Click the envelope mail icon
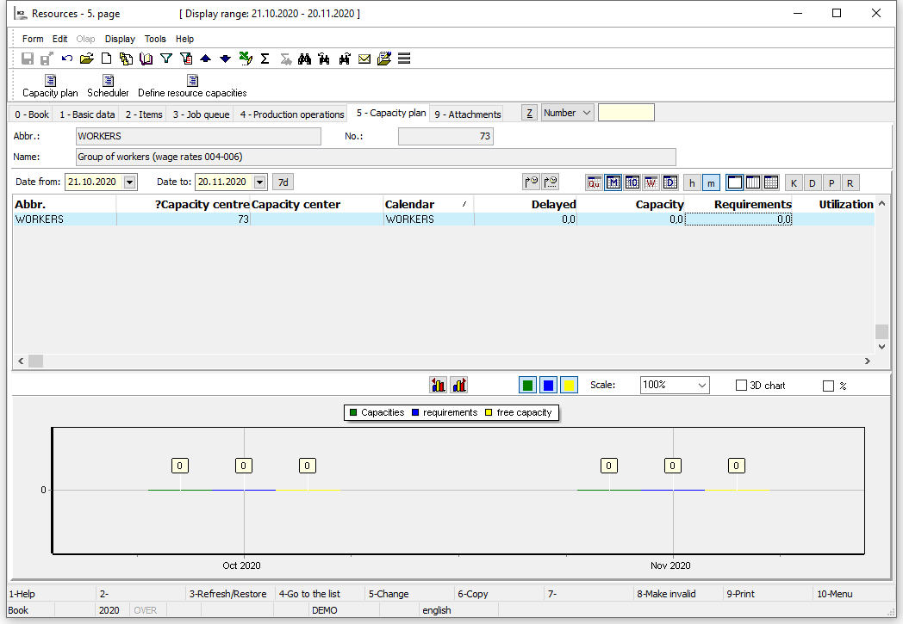 (364, 59)
